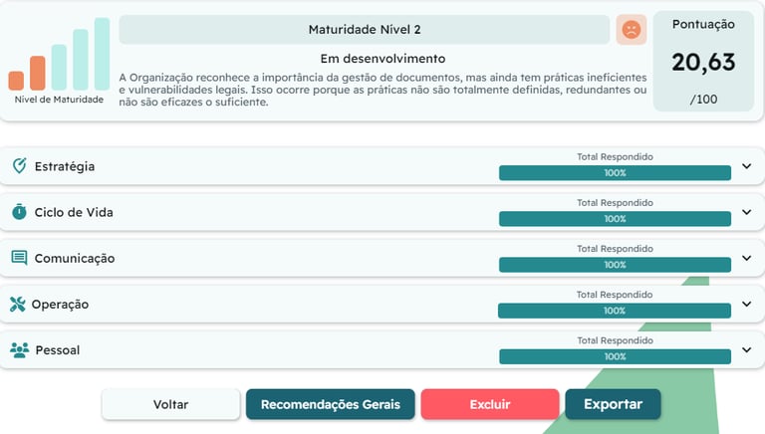
Task: Click the Ciclo de Vida stopwatch icon
Action: [x=19, y=212]
